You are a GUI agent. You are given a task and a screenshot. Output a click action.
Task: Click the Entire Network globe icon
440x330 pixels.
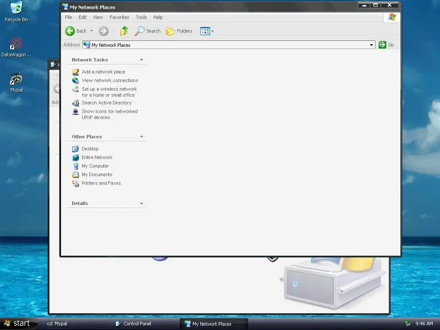point(76,158)
